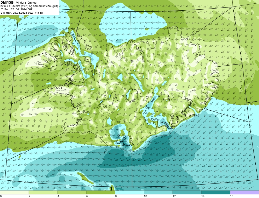Viewport: 259px width, 198px height.
Task: Click the 'IT: Sun. 28. 04. 2024 06Z' line
Action: point(17,9)
